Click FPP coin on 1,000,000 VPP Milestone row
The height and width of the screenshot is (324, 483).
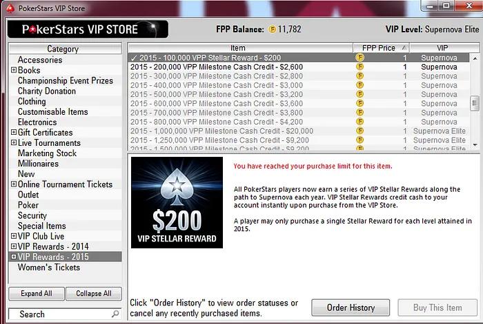pos(359,131)
